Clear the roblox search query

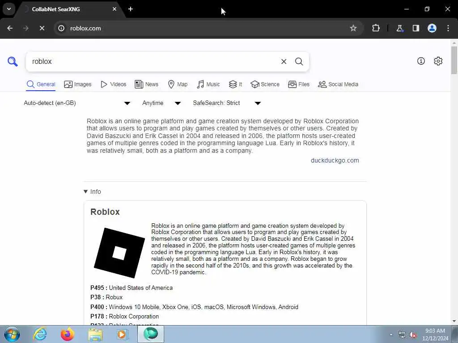coord(284,62)
